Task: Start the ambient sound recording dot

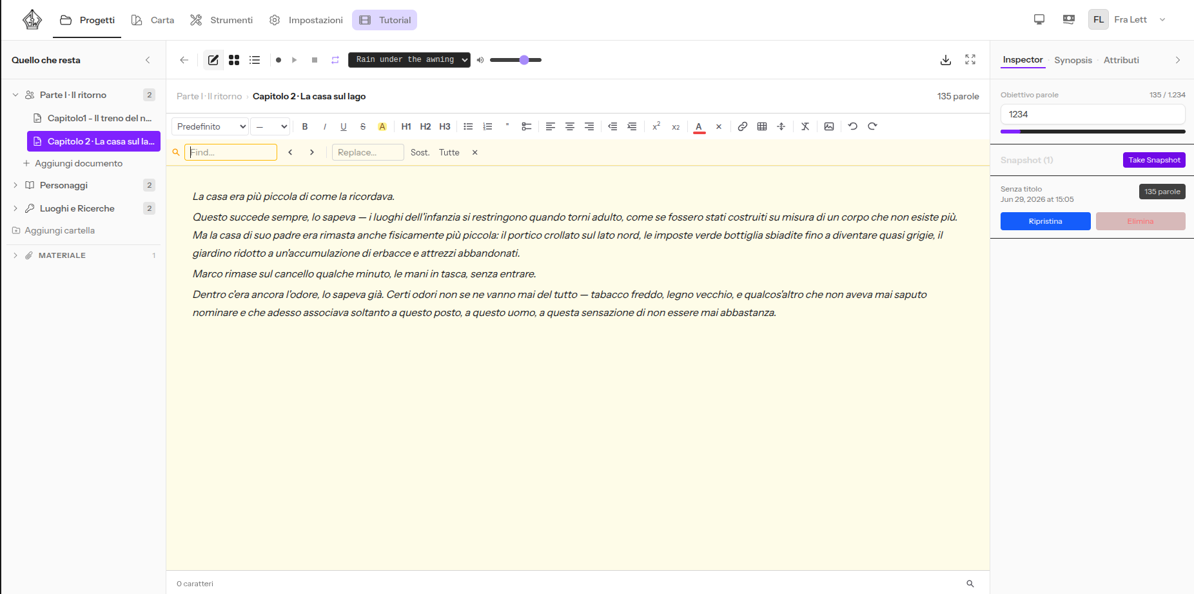Action: click(x=279, y=60)
